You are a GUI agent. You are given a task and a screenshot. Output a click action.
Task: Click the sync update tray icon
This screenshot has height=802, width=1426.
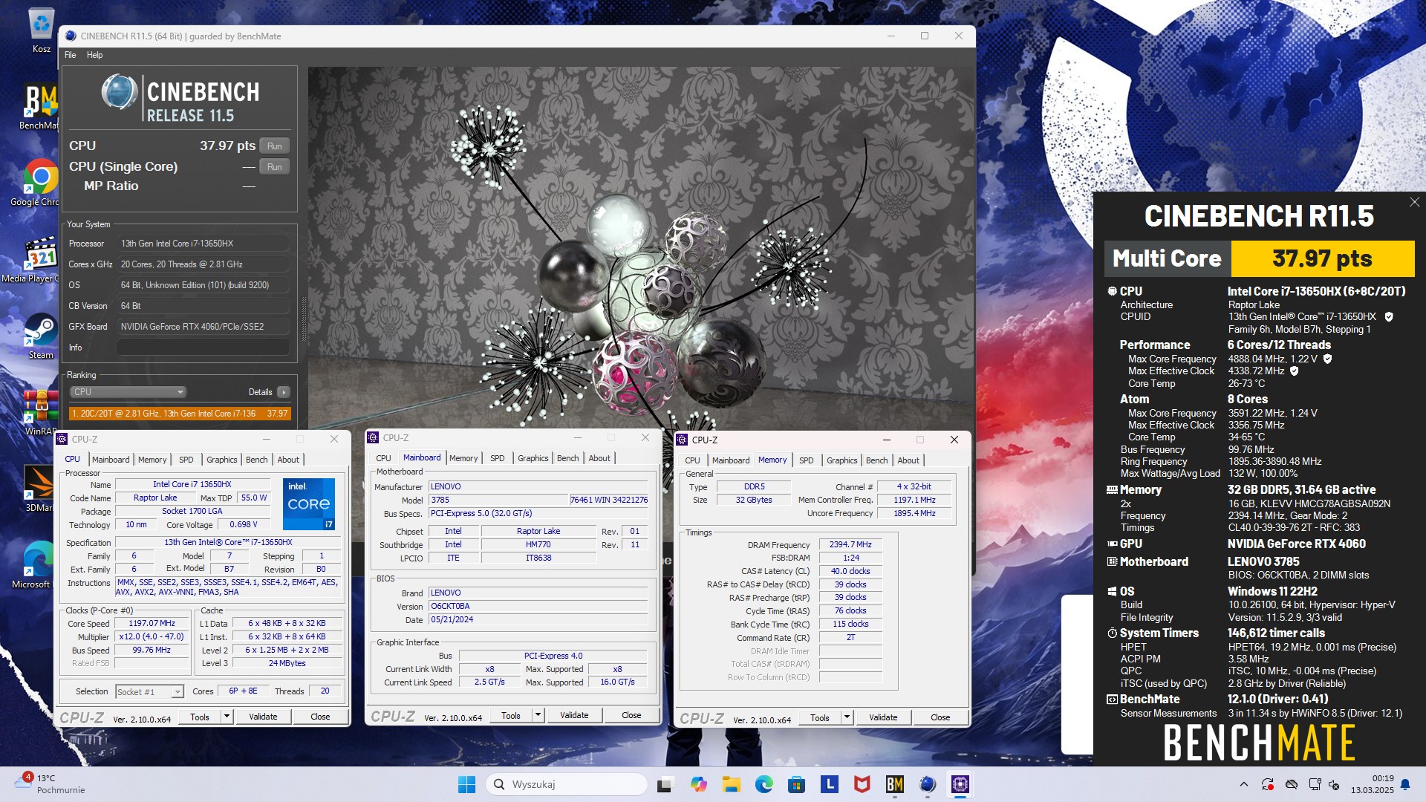(x=1267, y=784)
